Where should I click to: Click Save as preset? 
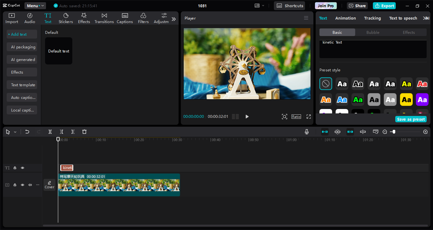coord(411,119)
